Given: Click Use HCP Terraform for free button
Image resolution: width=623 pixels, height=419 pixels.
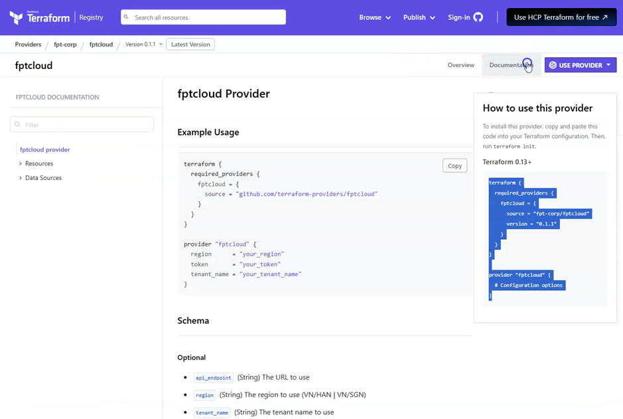Looking at the screenshot, I should click(x=561, y=17).
